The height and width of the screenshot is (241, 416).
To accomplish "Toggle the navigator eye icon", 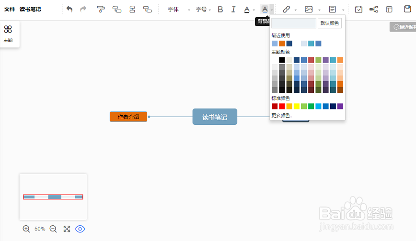I will (x=80, y=229).
